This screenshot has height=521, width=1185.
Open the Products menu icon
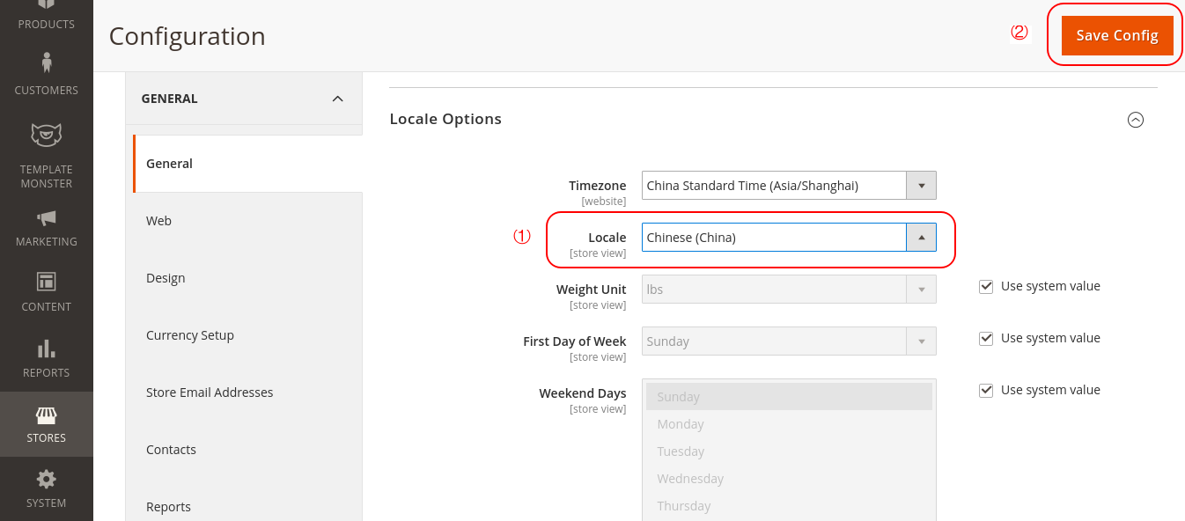pyautogui.click(x=46, y=5)
